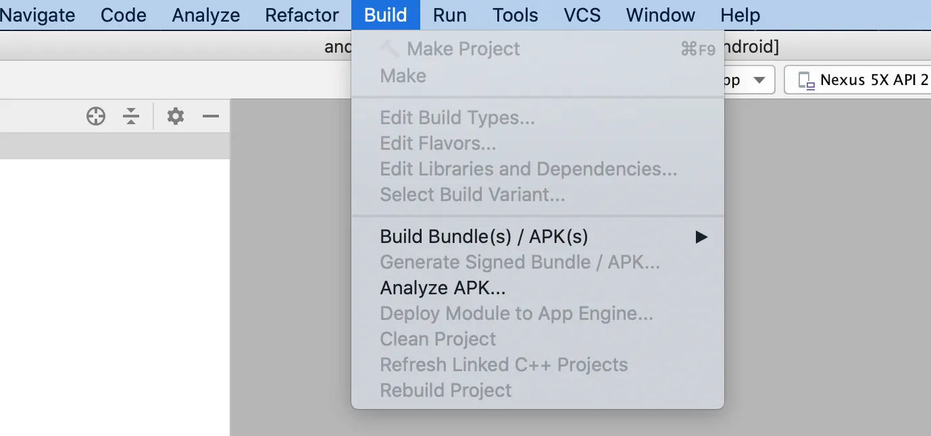Open the project panel gear settings
Image resolution: width=931 pixels, height=436 pixels.
point(176,117)
